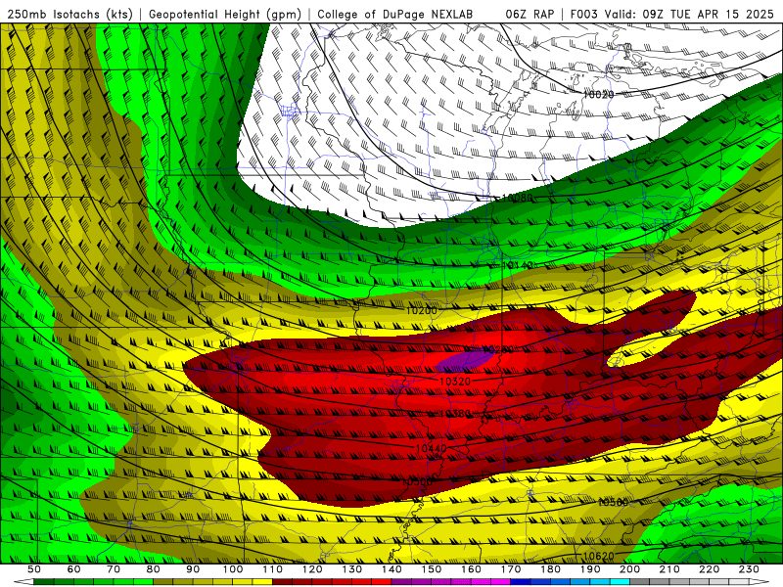Click the 10020 height contour label

(599, 94)
